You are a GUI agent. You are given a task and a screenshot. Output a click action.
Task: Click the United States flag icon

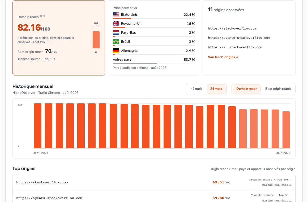(x=116, y=15)
